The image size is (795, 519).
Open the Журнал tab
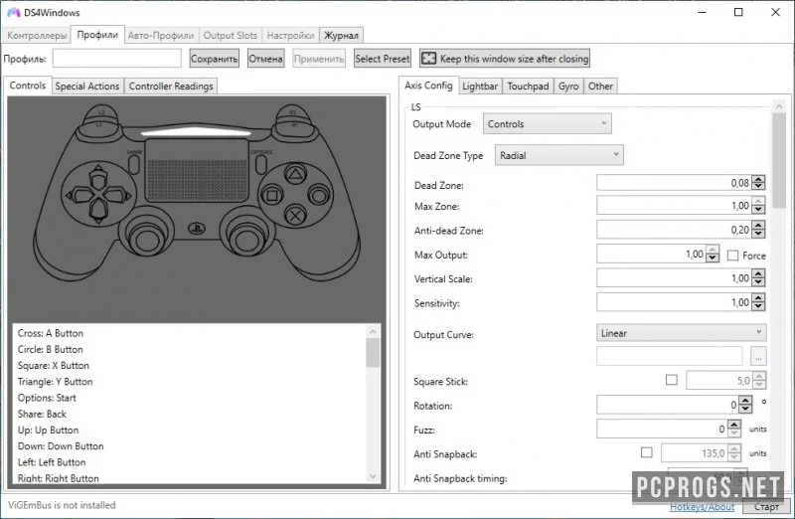[341, 36]
